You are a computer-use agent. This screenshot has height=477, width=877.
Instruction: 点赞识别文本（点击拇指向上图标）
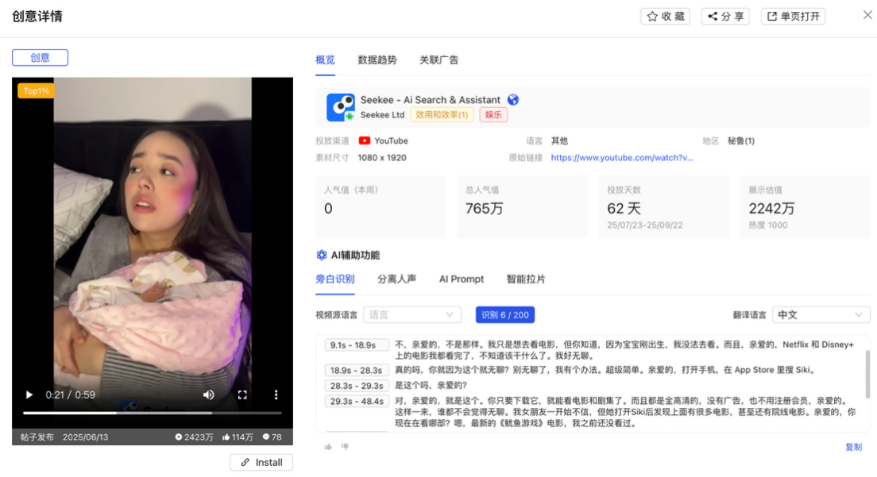pos(328,447)
